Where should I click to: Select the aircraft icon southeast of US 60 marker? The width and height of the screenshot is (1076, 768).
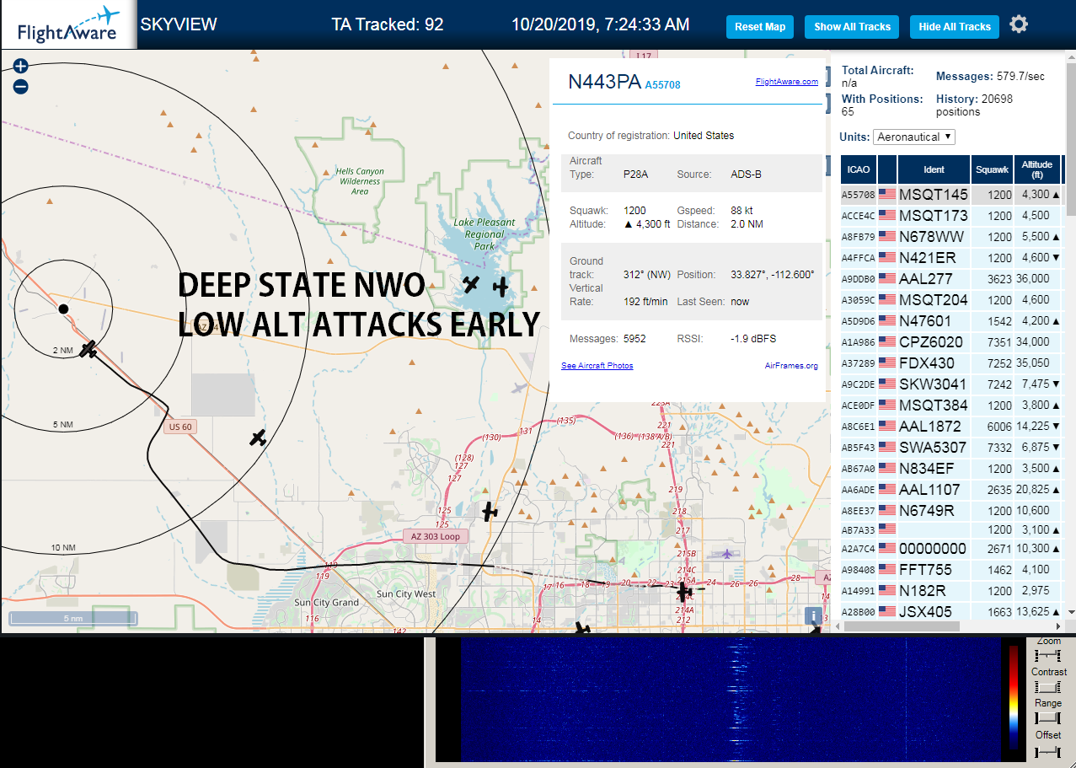[x=258, y=438]
